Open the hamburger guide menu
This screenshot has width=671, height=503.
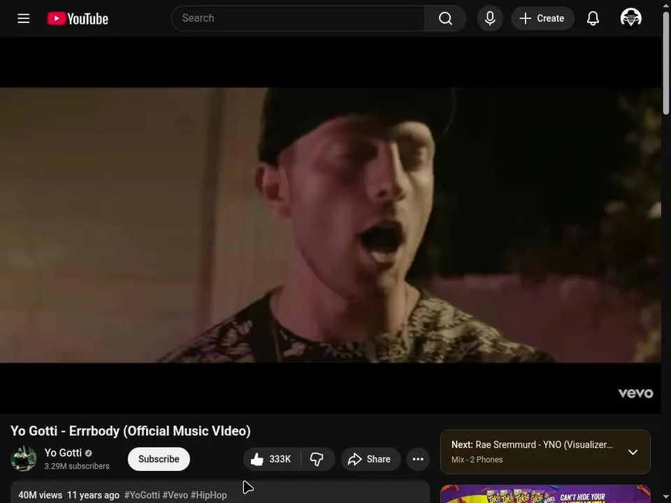click(24, 18)
